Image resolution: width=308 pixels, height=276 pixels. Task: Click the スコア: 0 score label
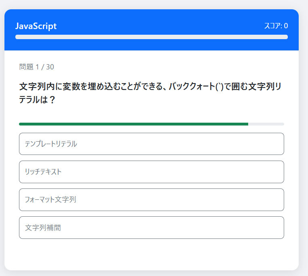pyautogui.click(x=276, y=26)
